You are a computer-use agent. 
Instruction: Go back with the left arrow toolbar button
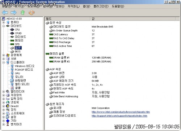click(x=5, y=13)
